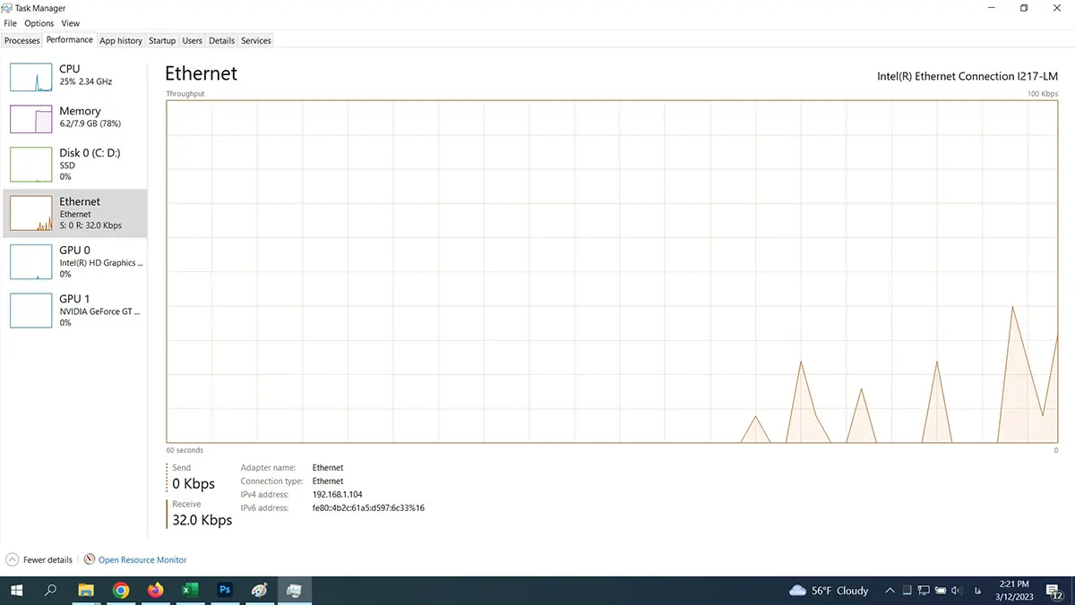
Task: Select the Memory usage thumbnail
Action: (31, 119)
